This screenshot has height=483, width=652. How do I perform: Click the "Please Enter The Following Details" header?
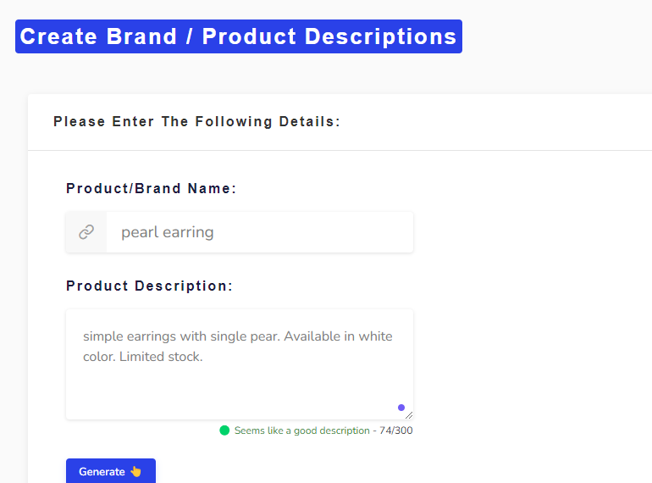pyautogui.click(x=196, y=122)
